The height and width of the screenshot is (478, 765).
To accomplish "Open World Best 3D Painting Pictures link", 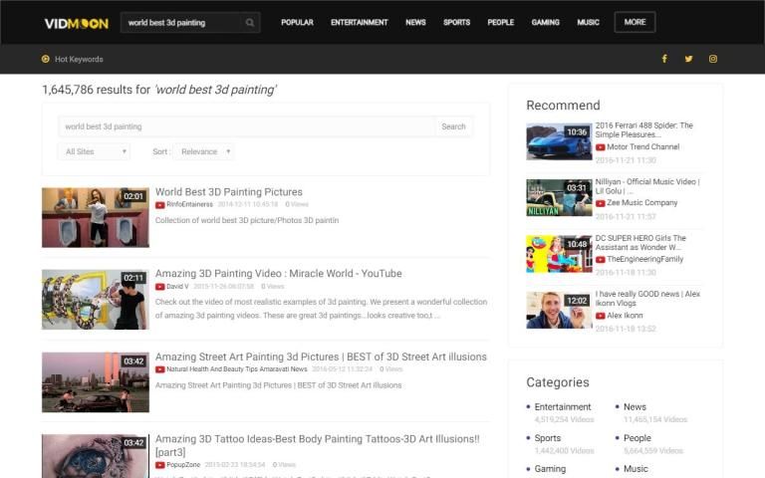I will click(x=229, y=191).
